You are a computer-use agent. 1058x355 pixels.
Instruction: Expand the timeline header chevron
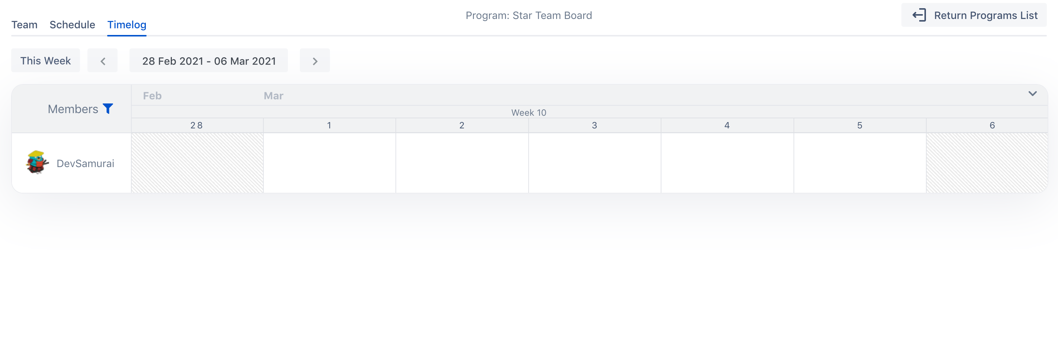tap(1032, 94)
